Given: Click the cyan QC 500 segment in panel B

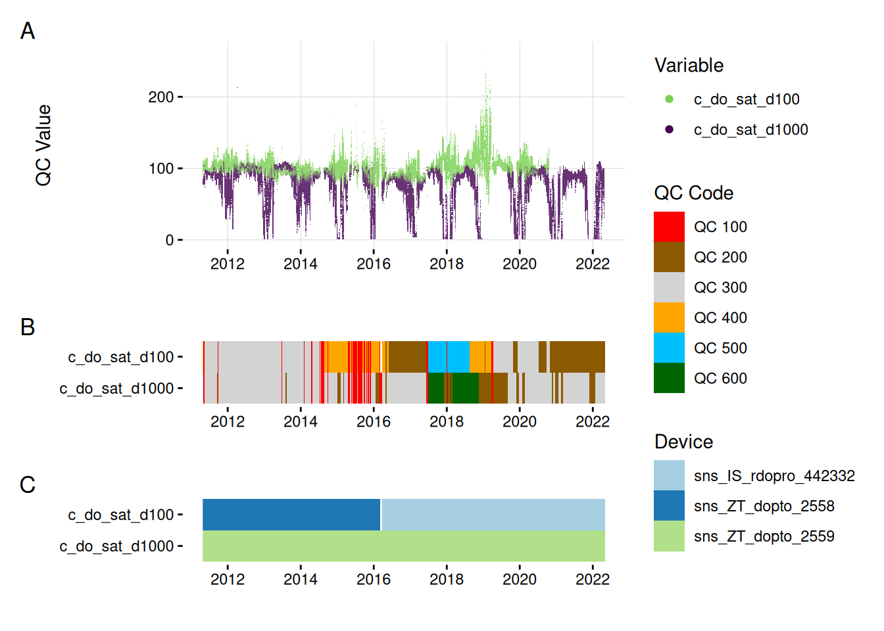Looking at the screenshot, I should point(449,357).
